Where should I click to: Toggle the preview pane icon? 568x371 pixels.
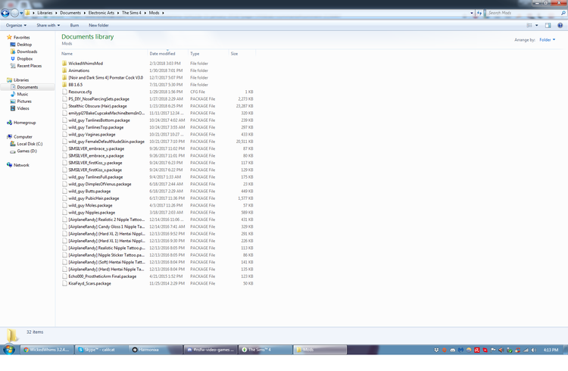548,25
